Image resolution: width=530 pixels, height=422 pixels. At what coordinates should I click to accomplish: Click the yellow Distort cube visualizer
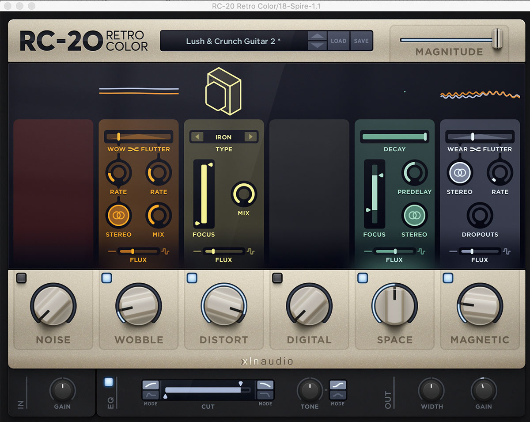223,91
